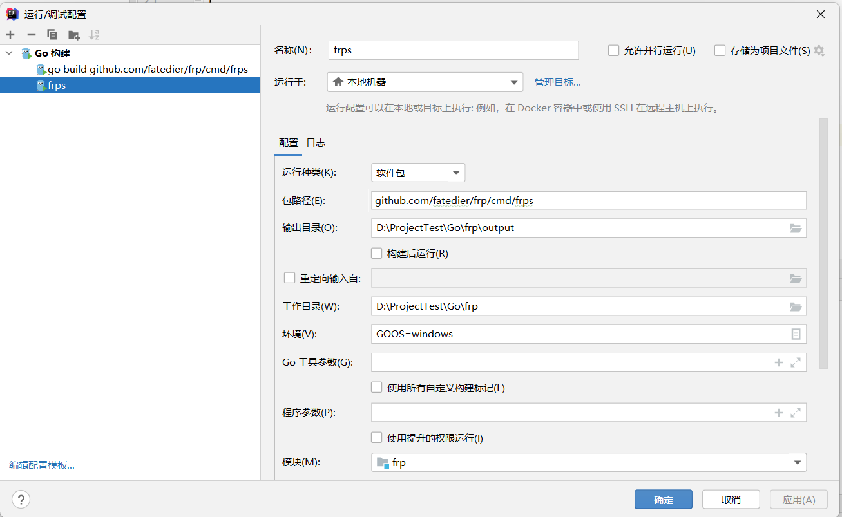Open the manage targets link
842x517 pixels.
558,82
